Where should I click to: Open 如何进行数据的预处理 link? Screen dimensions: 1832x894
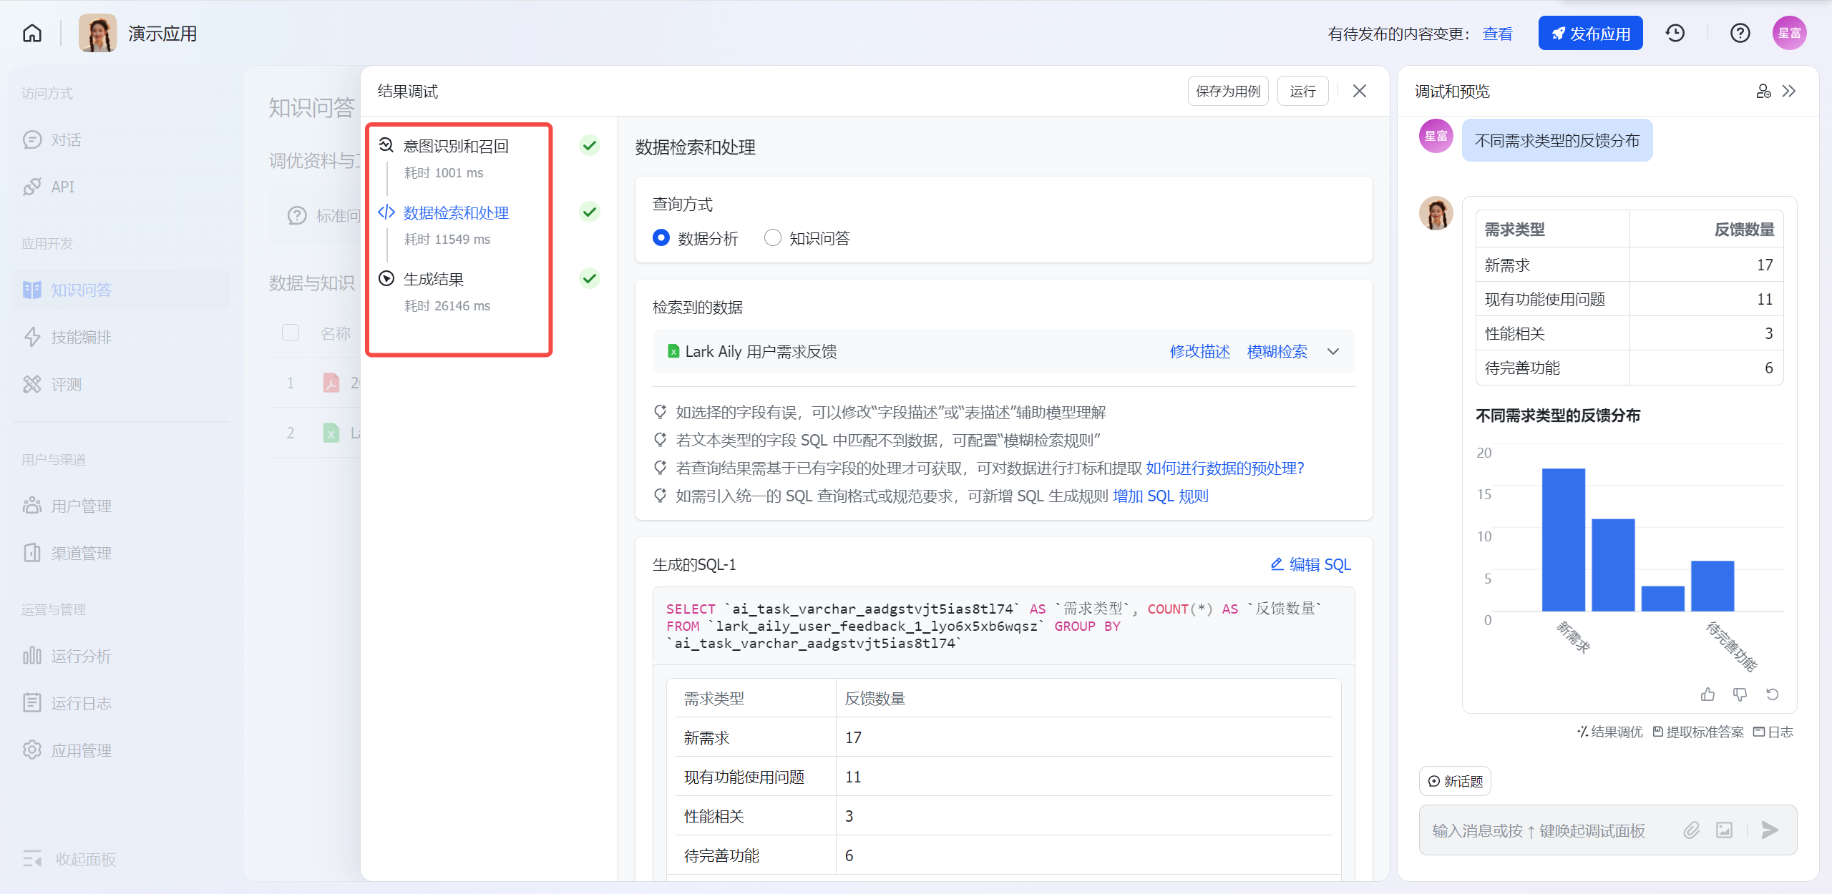point(1224,468)
